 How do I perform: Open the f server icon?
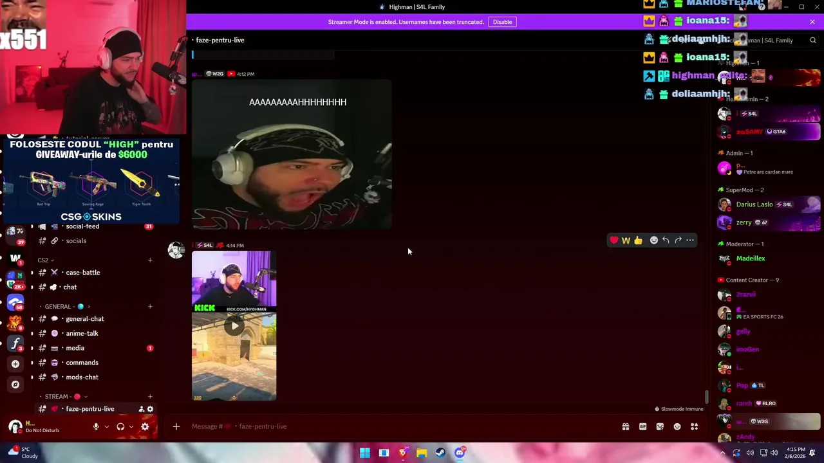pos(15,343)
